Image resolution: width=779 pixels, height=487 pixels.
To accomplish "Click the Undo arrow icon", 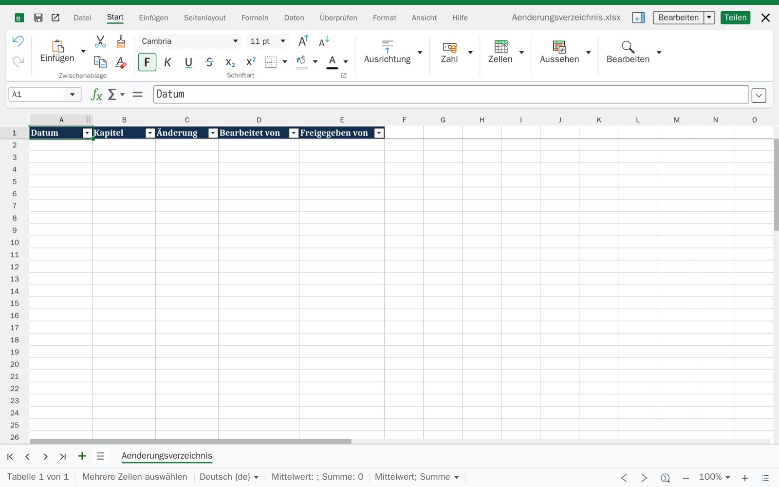I will point(18,41).
